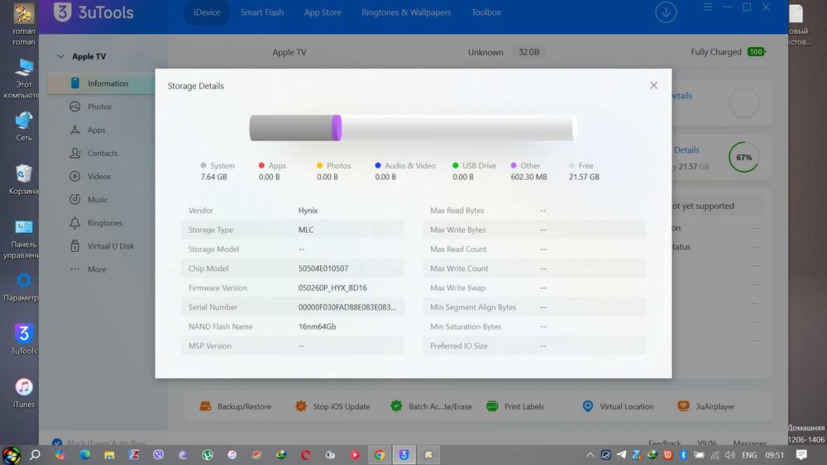The width and height of the screenshot is (827, 465).
Task: Close the Storage Details dialog
Action: click(x=653, y=85)
